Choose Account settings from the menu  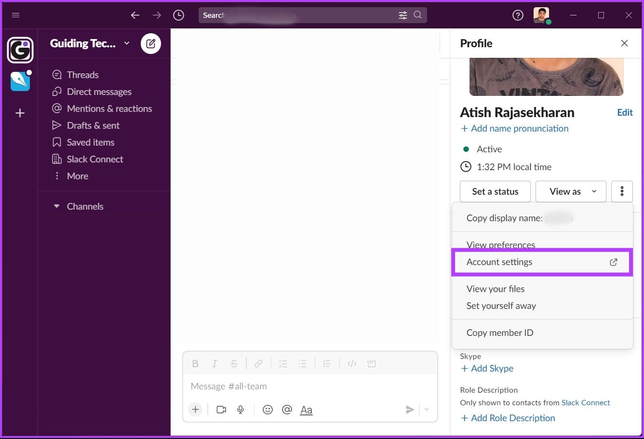tap(542, 262)
